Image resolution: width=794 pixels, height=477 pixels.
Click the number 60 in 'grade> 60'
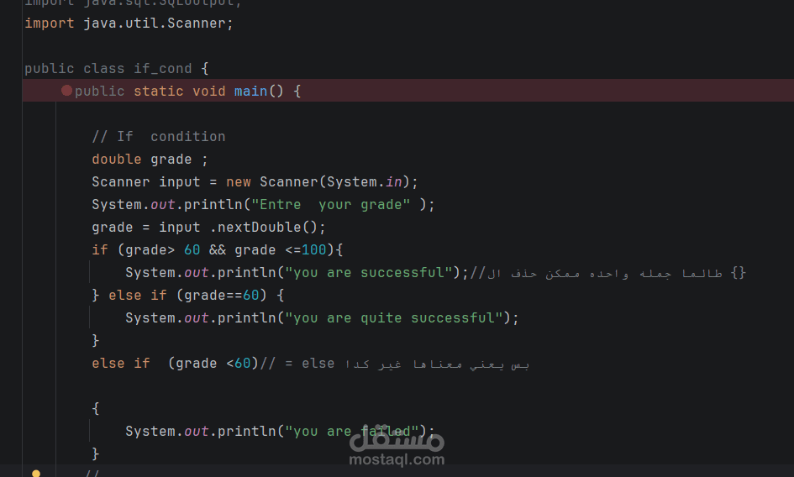pyautogui.click(x=192, y=250)
